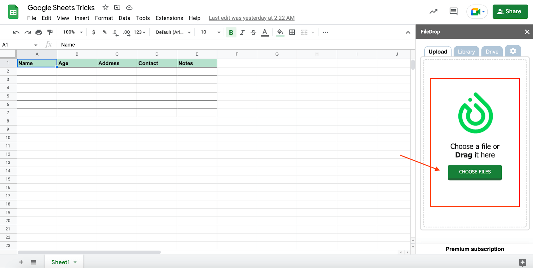
Task: Click the Last edit was yesterday link
Action: pos(252,18)
